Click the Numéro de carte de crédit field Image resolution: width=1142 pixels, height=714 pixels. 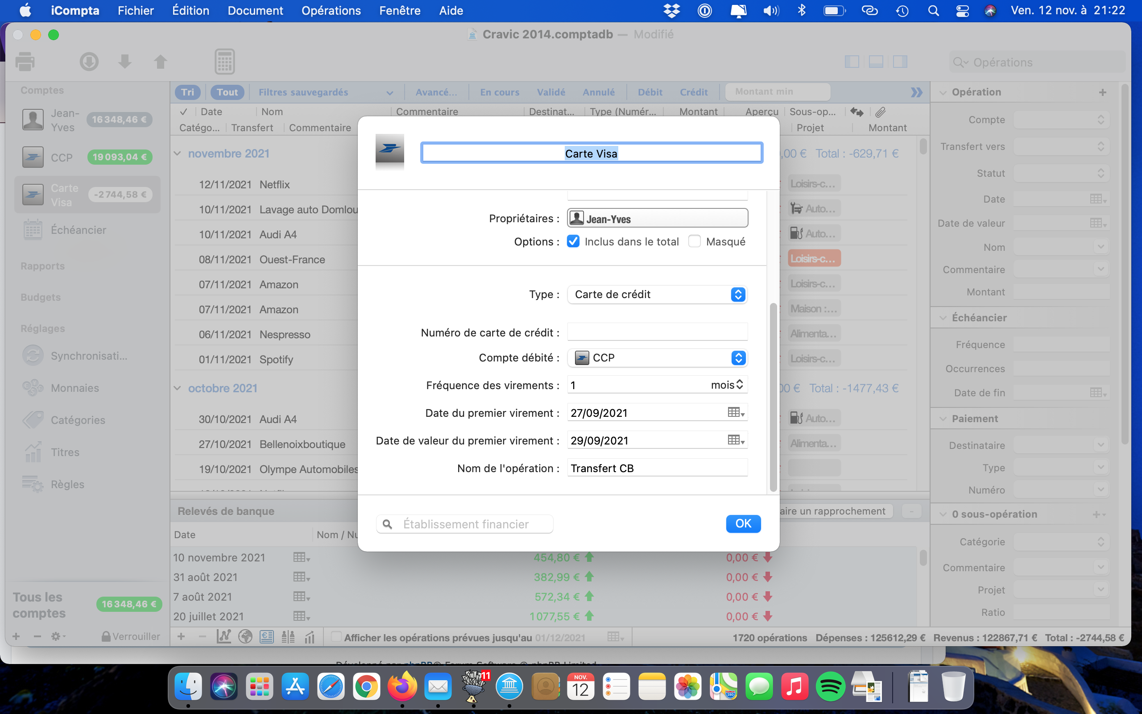point(658,332)
